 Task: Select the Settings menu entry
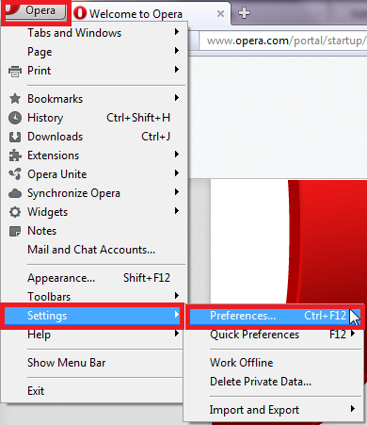pos(92,316)
